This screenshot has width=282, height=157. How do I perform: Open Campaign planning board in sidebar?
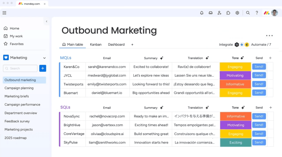[x=19, y=88]
